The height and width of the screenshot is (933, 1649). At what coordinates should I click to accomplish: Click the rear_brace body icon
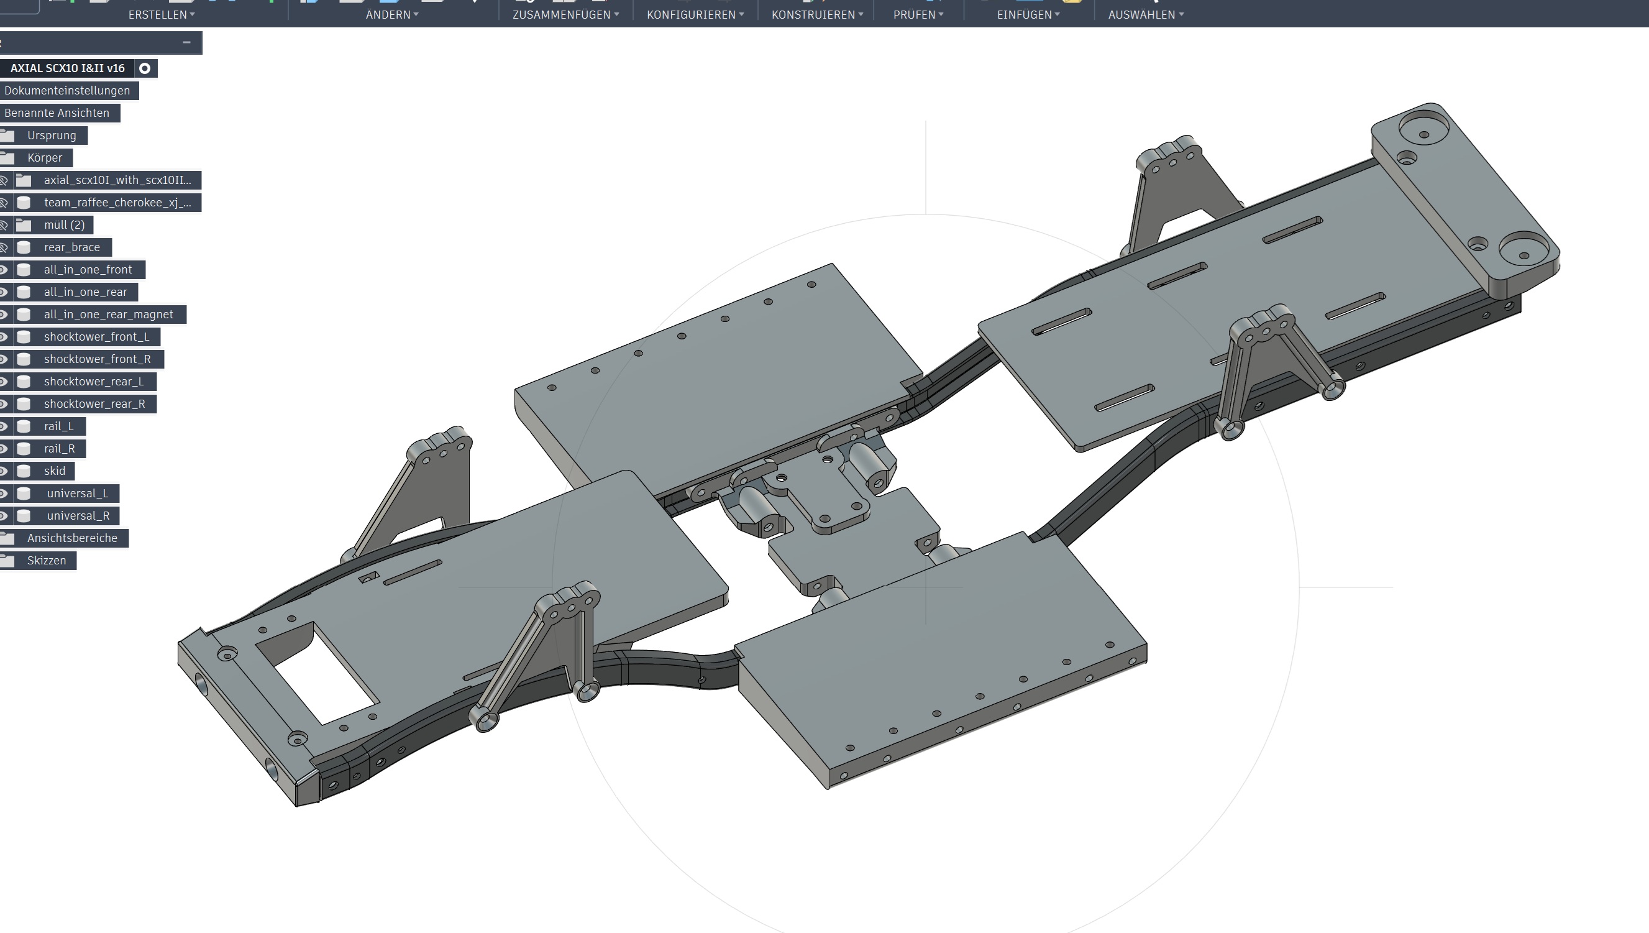coord(24,247)
